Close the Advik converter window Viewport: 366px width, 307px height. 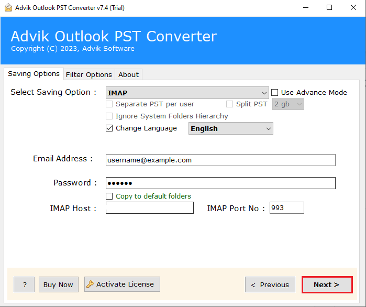click(353, 8)
